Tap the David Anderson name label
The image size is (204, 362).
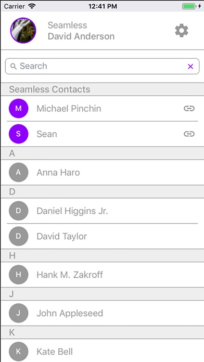point(81,36)
